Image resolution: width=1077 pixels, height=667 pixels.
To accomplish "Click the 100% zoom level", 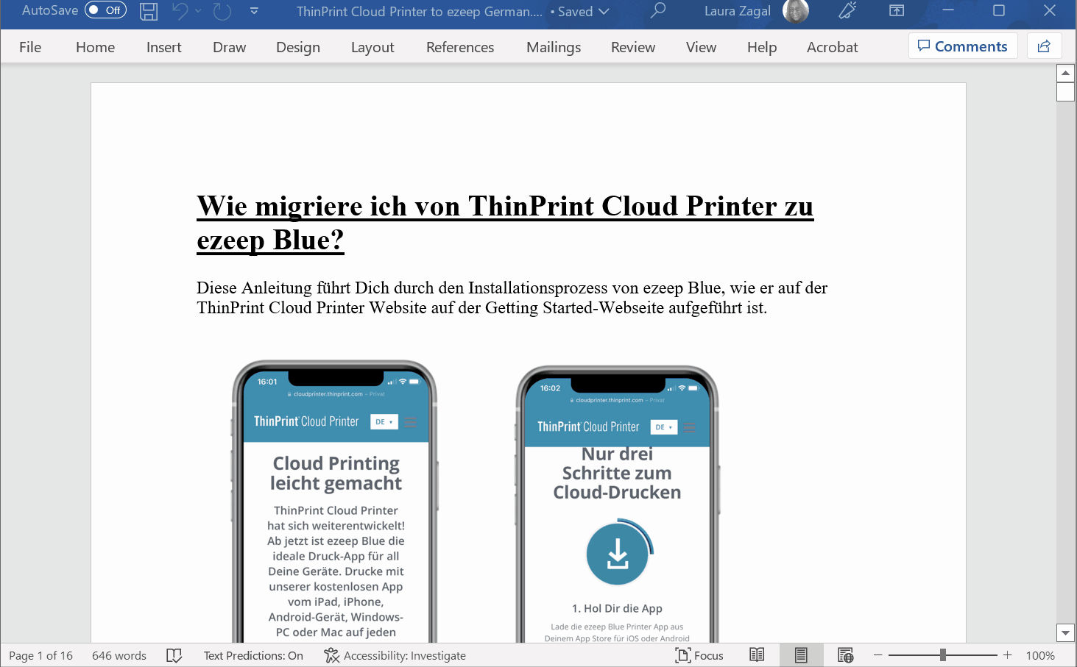I will (1040, 655).
